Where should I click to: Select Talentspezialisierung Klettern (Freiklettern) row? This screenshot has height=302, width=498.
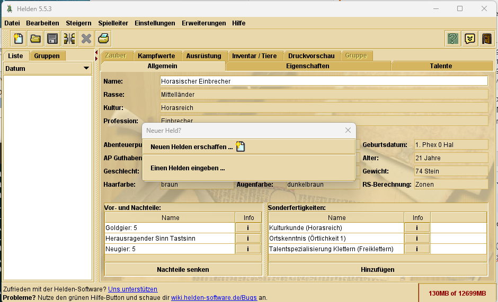(336, 249)
